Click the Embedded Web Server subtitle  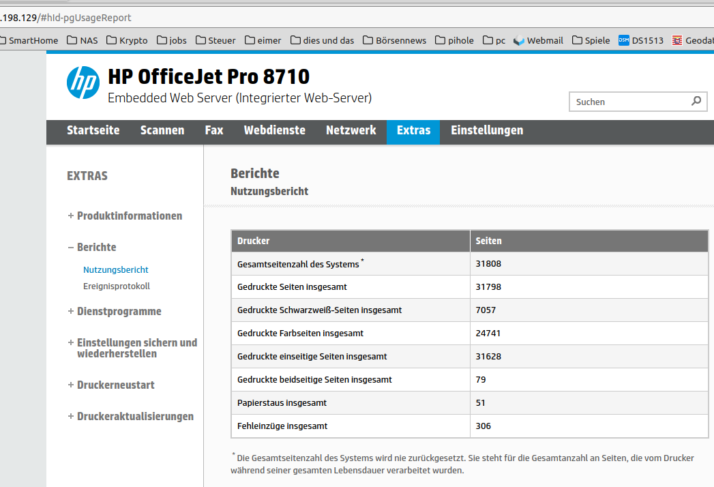click(x=239, y=98)
